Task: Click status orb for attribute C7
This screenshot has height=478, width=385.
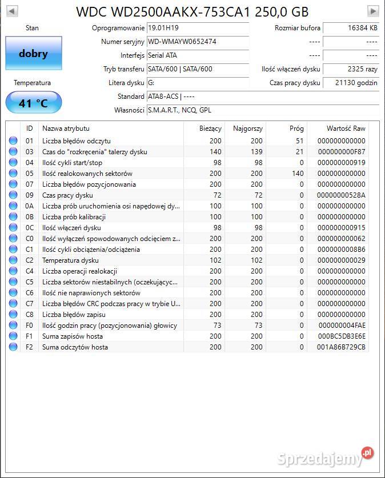Action: [13, 303]
